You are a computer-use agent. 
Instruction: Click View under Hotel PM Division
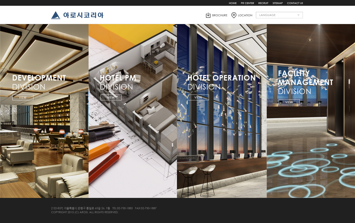pyautogui.click(x=111, y=98)
